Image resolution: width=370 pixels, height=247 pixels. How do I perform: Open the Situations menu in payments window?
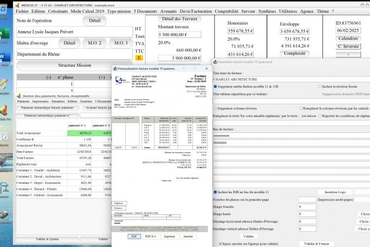pyautogui.click(x=58, y=101)
